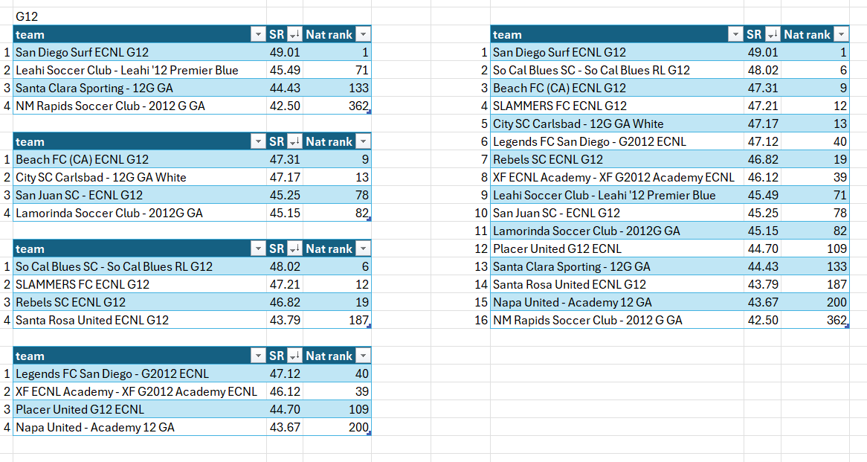Click resize handle at bottom-left table's corner

370,433
